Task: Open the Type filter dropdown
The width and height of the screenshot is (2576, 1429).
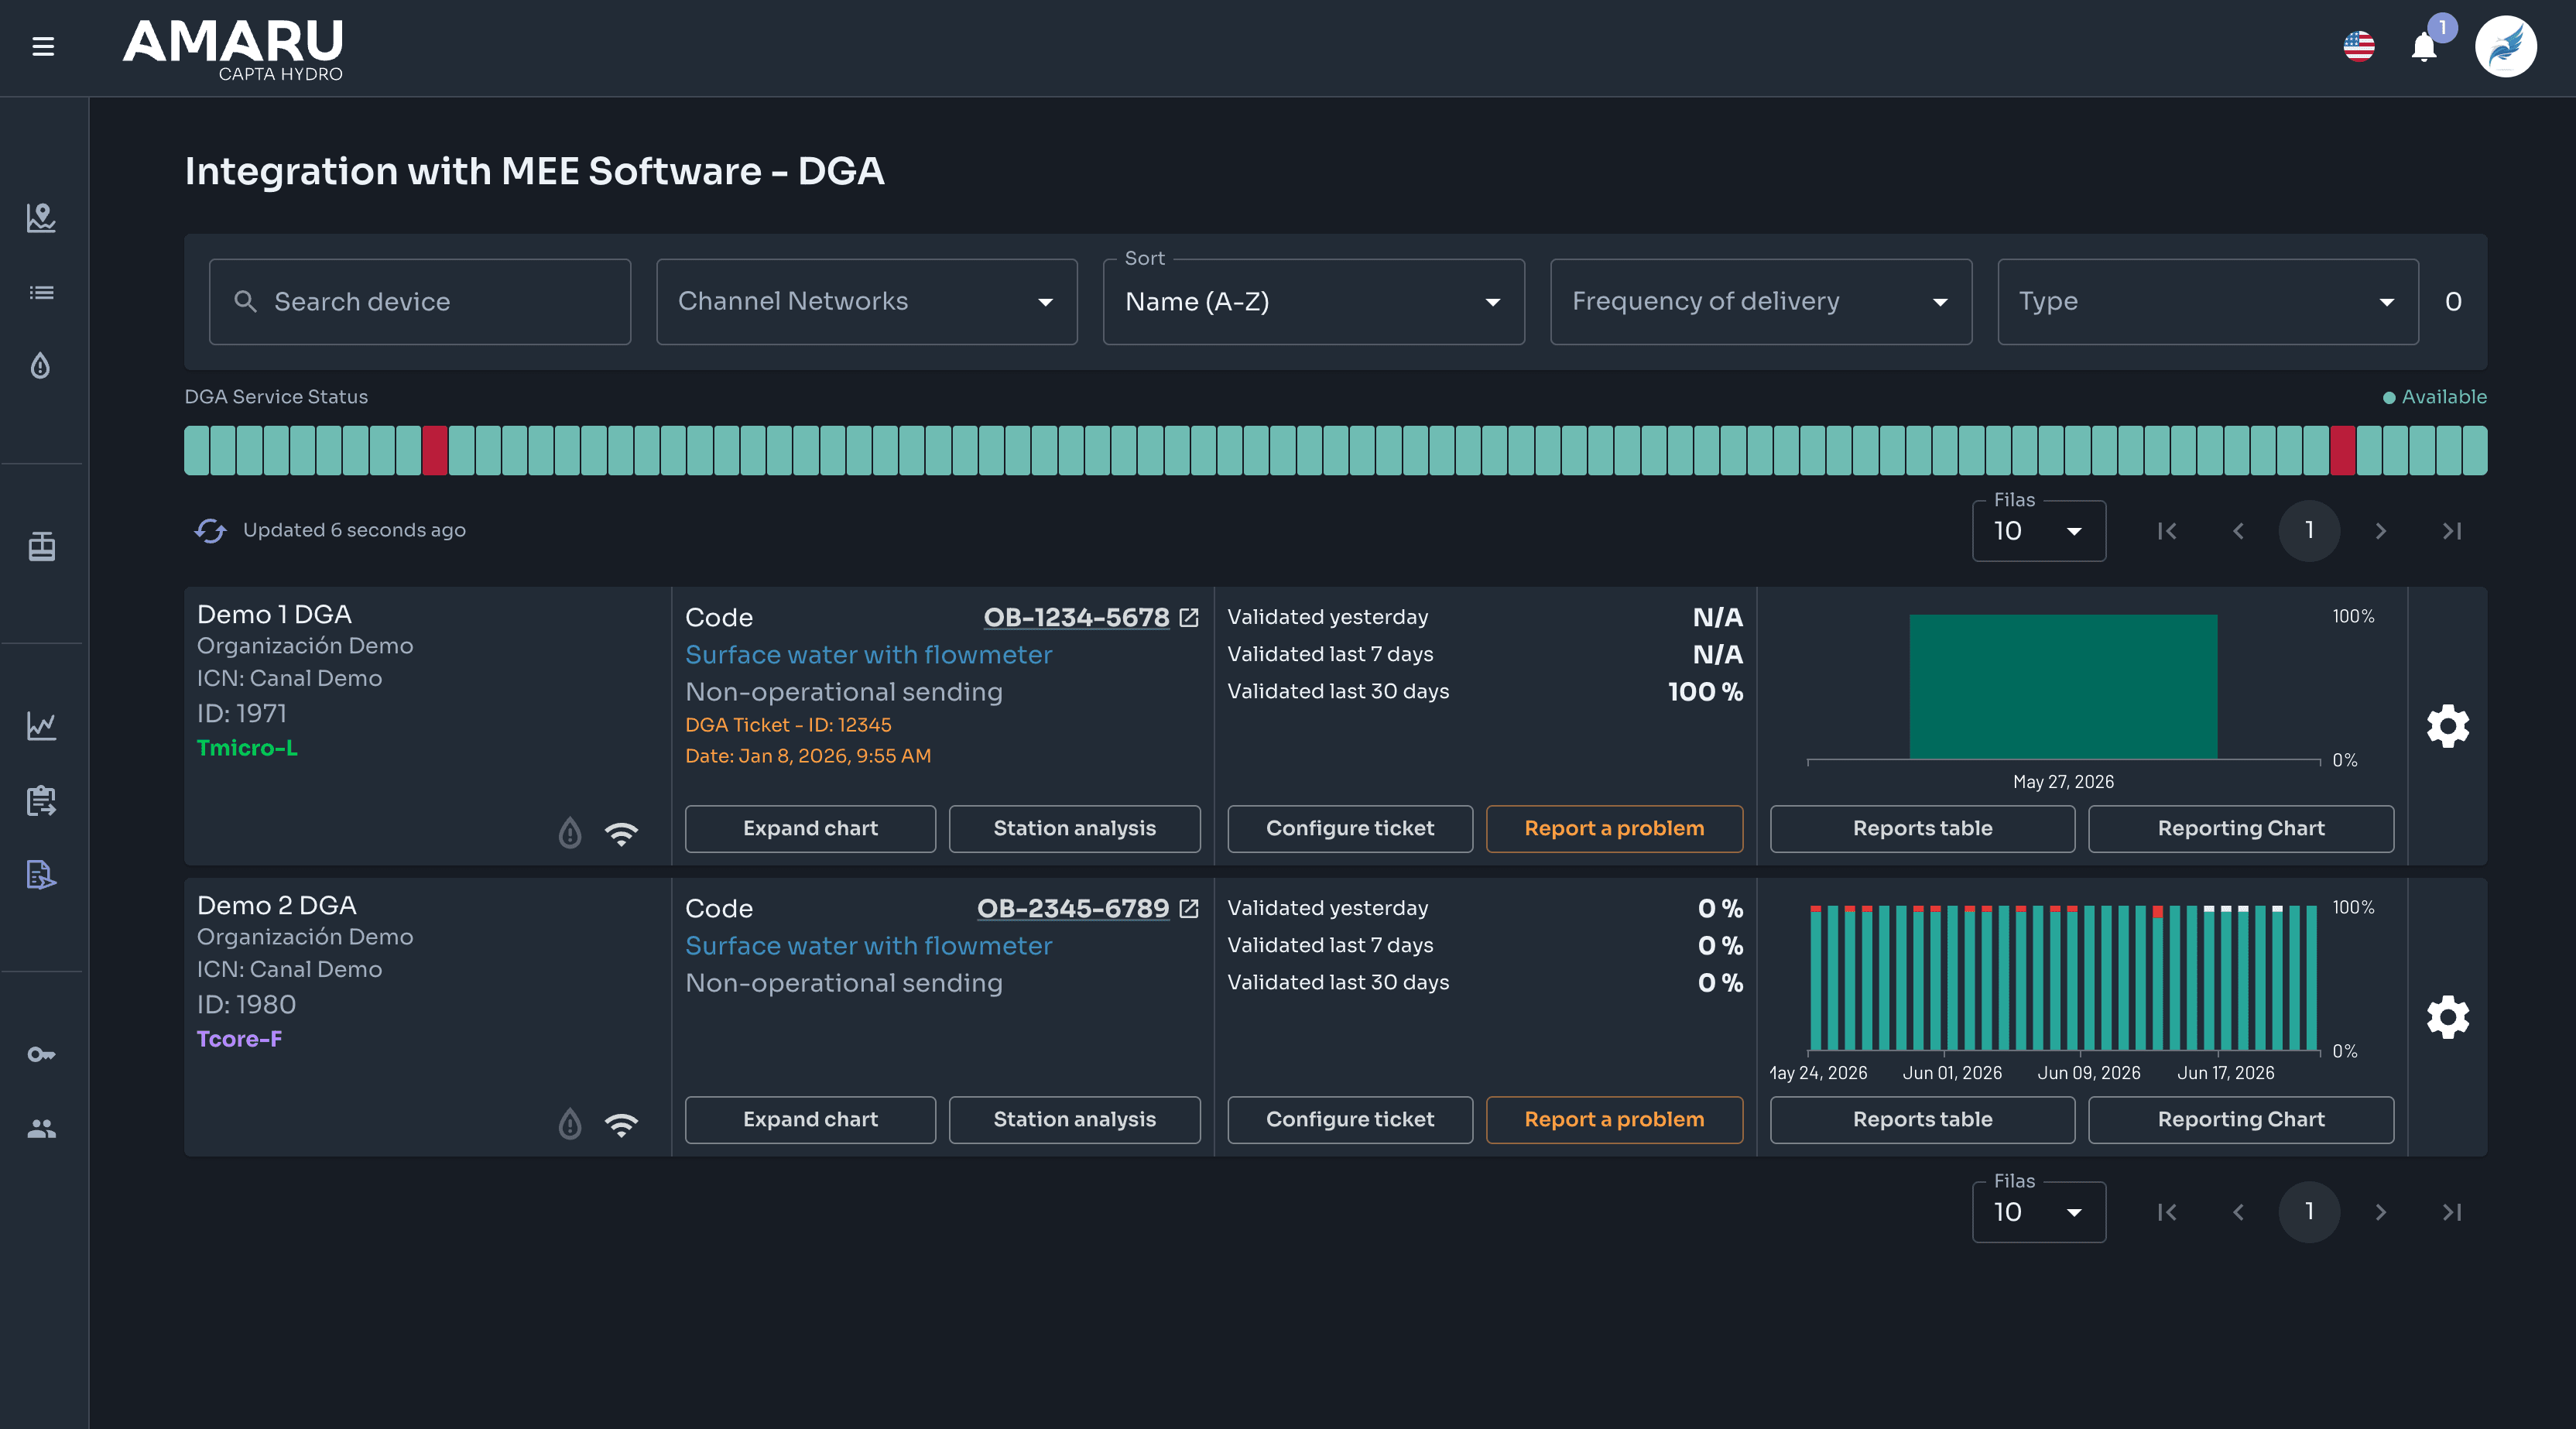Action: [x=2207, y=302]
